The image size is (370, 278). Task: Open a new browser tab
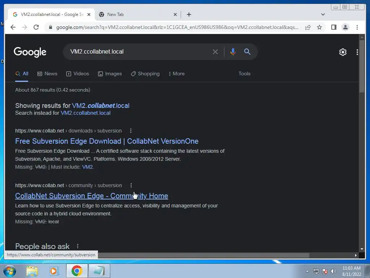pos(189,14)
